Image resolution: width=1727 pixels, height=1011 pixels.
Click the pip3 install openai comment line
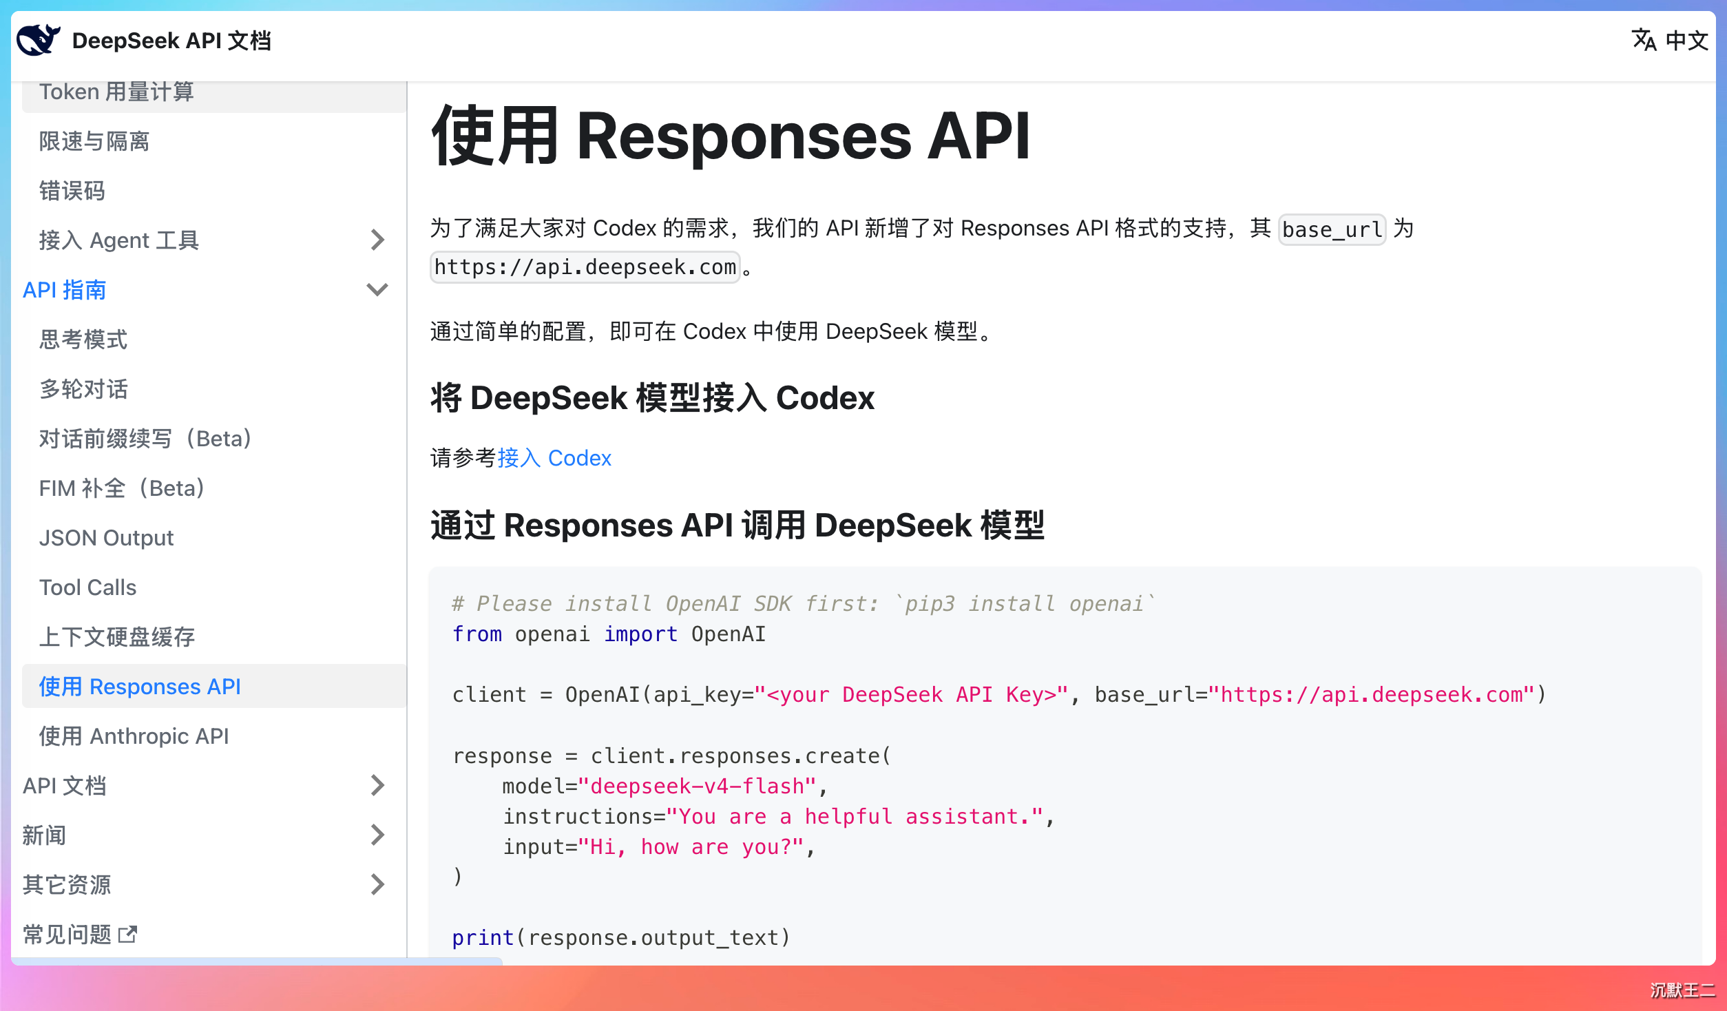804,604
